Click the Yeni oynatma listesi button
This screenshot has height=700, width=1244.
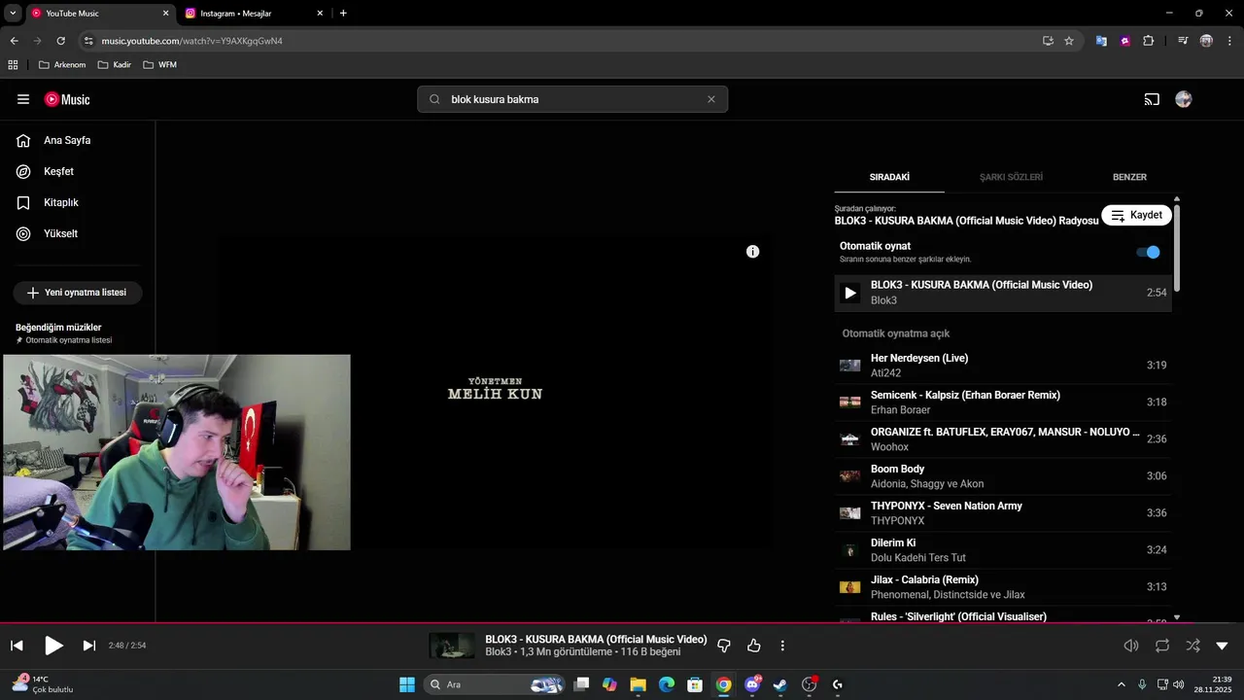78,293
